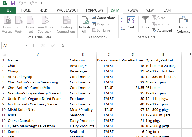
Task: Open the Insert Function fx dialog
Action: pos(63,46)
